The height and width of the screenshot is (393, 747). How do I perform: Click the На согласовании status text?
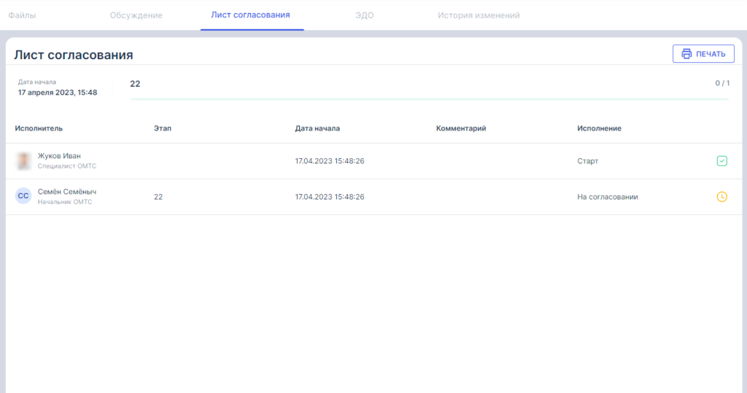click(x=608, y=197)
